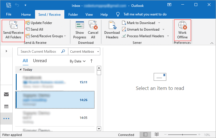This screenshot has width=216, height=138.
Task: Toggle Work Offline mode
Action: coord(182,30)
